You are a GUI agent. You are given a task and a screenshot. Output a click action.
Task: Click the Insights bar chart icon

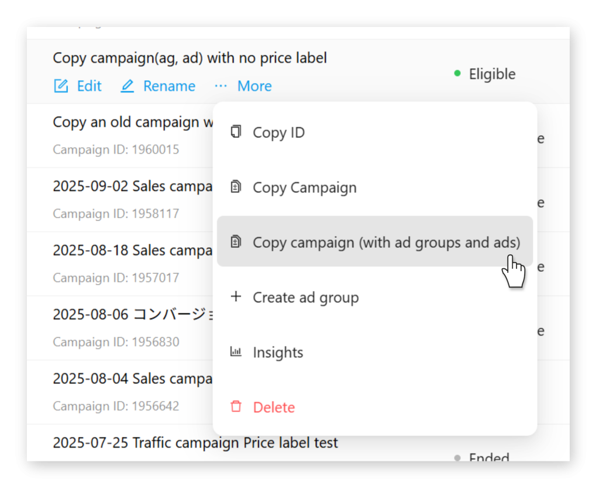tap(236, 352)
